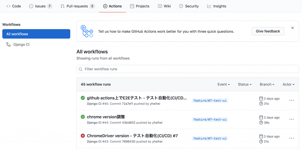This screenshot has height=150, width=302.
Task: Open three-dot menu for run #45
Action: pyautogui.click(x=291, y=100)
